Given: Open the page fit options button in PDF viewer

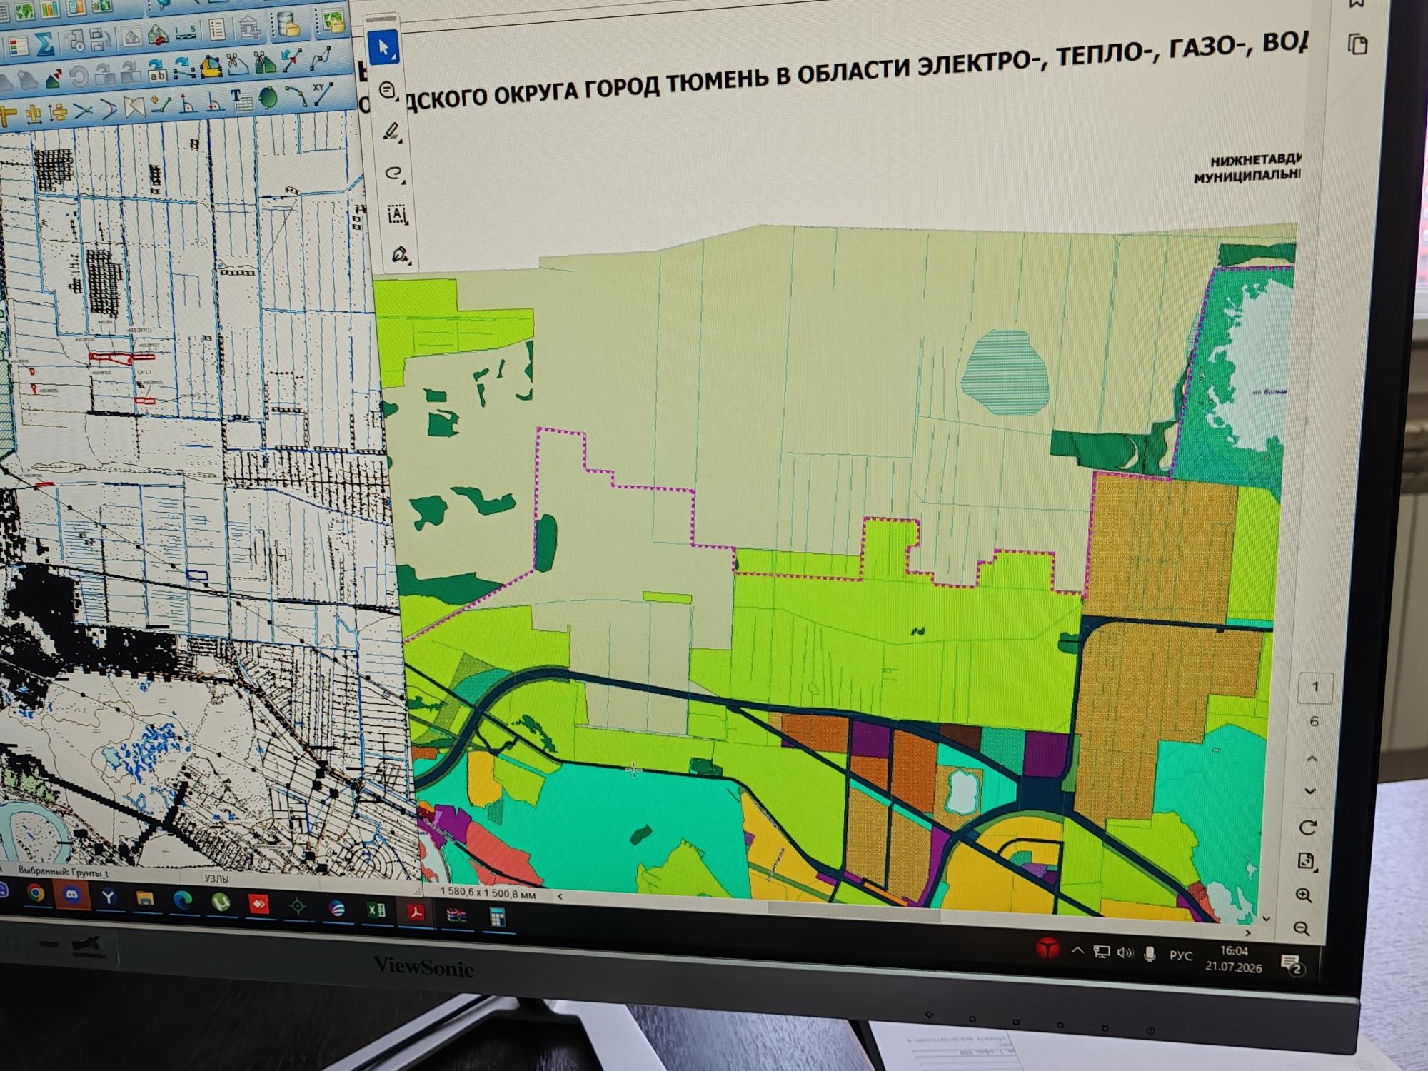Looking at the screenshot, I should click(1306, 862).
